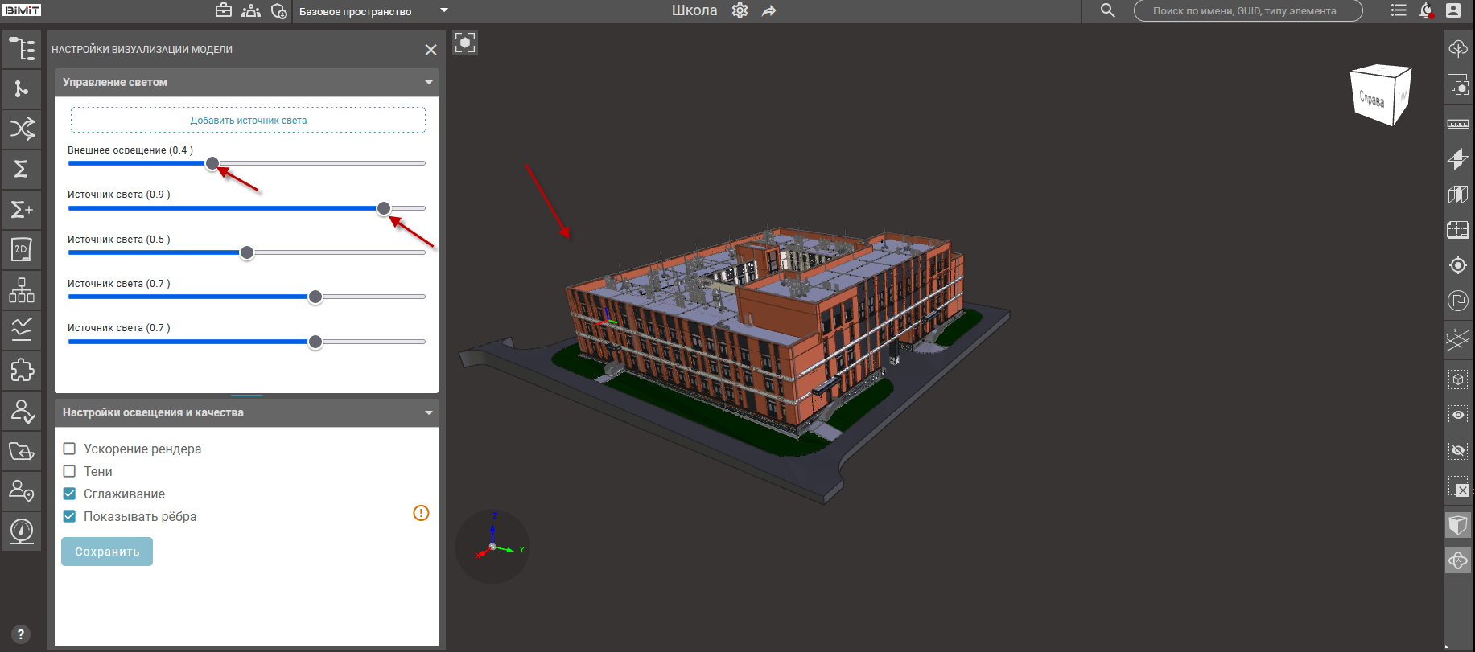Image resolution: width=1475 pixels, height=652 pixels.
Task: Click the share arrow next to Школа
Action: [769, 11]
